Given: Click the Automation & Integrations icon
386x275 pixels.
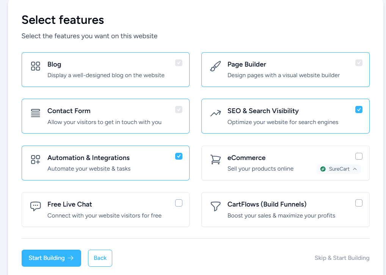Looking at the screenshot, I should (x=35, y=160).
